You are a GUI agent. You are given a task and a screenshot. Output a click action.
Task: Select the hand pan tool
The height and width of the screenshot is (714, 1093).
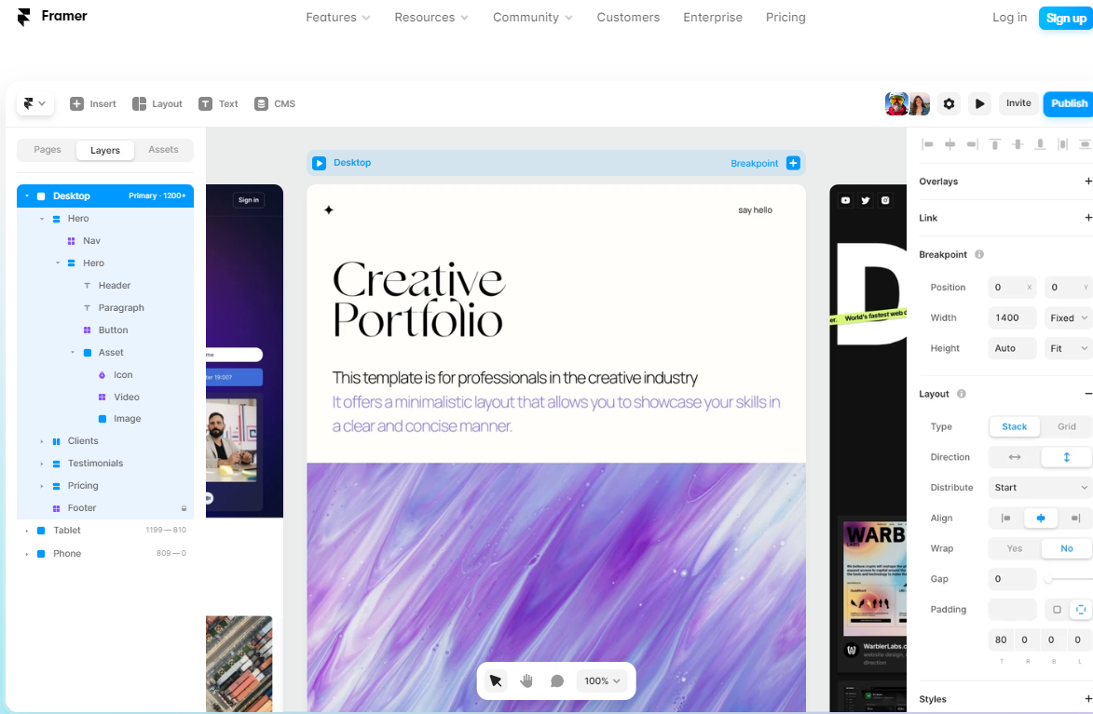[526, 680]
